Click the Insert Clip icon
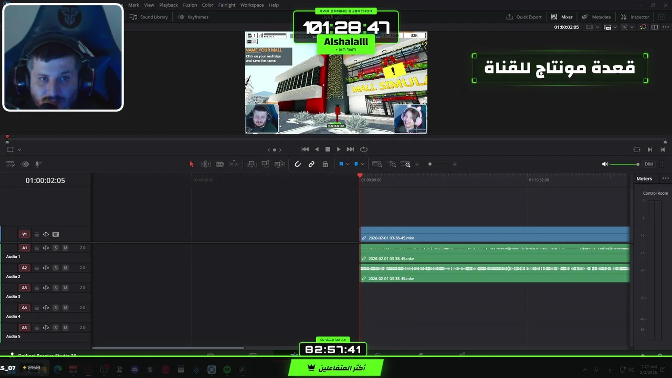This screenshot has height=378, width=672. (x=251, y=164)
